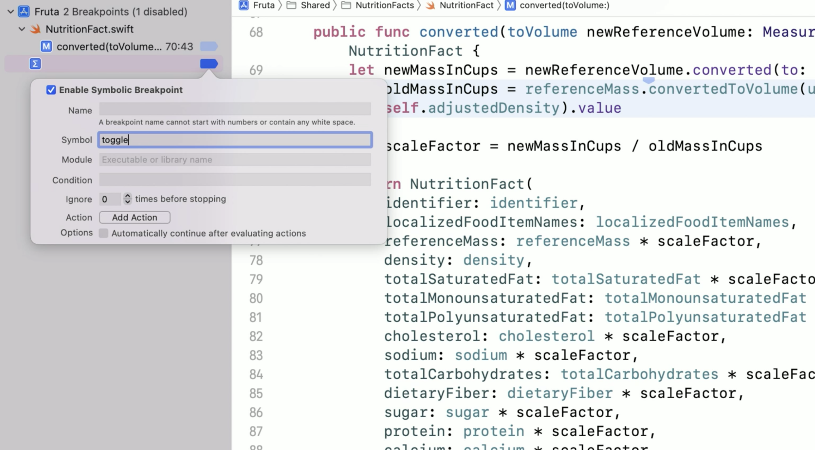Enable Automatically continue after evaluating actions

103,233
